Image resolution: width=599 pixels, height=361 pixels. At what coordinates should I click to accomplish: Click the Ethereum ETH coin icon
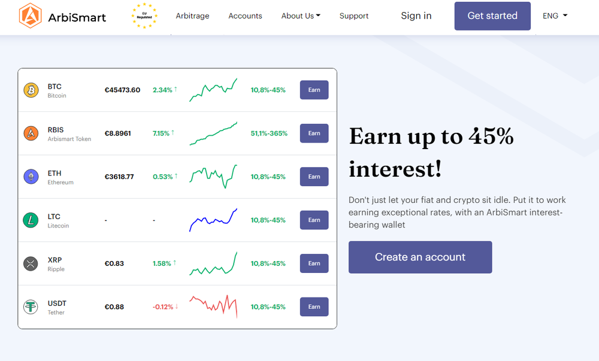pyautogui.click(x=31, y=177)
